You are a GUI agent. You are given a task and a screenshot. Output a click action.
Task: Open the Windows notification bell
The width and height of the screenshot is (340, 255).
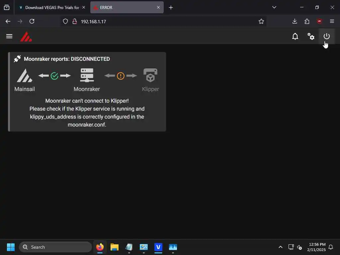pos(331,247)
